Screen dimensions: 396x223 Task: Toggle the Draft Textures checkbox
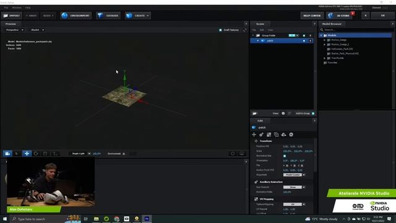(220, 30)
